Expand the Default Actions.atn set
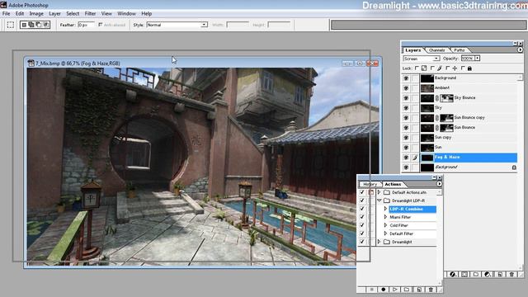The image size is (528, 297). 379,192
